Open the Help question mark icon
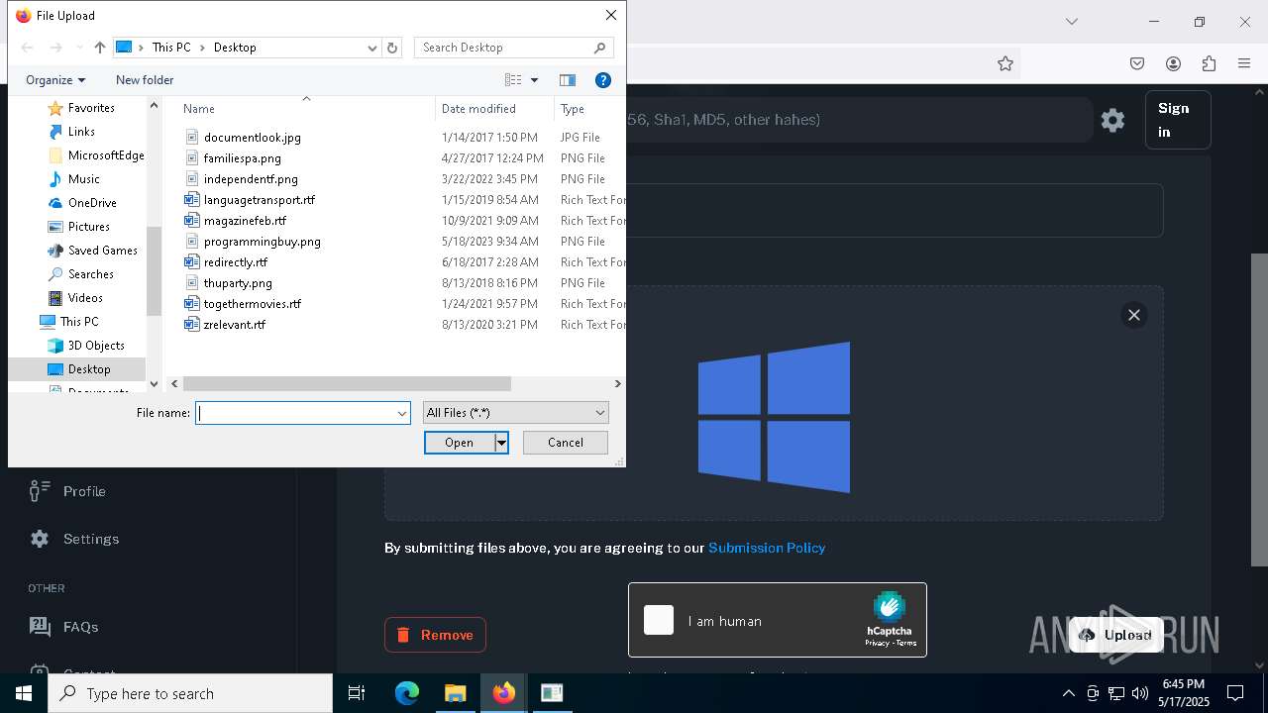Viewport: 1268px width, 713px height. [x=602, y=80]
